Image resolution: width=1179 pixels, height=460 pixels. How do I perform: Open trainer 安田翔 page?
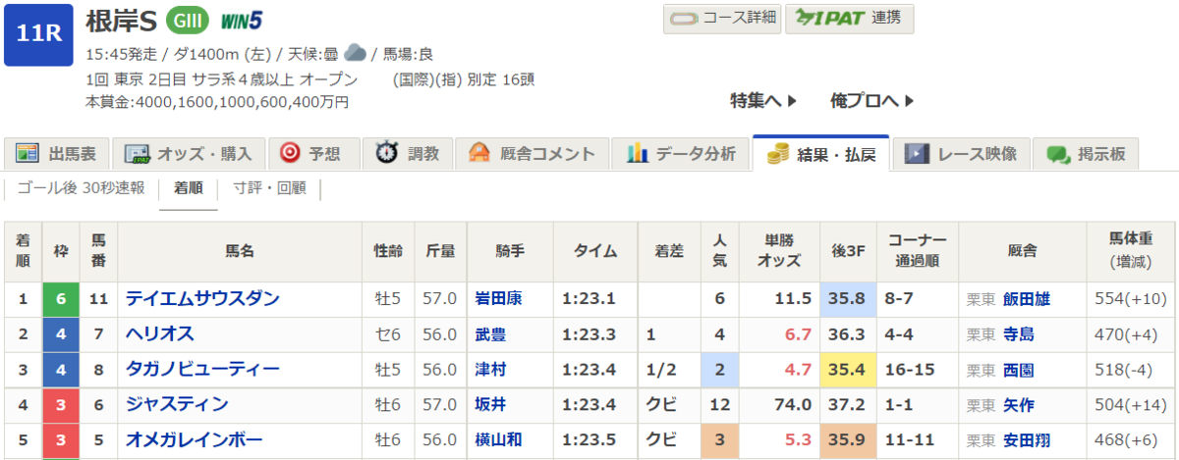tap(1028, 439)
